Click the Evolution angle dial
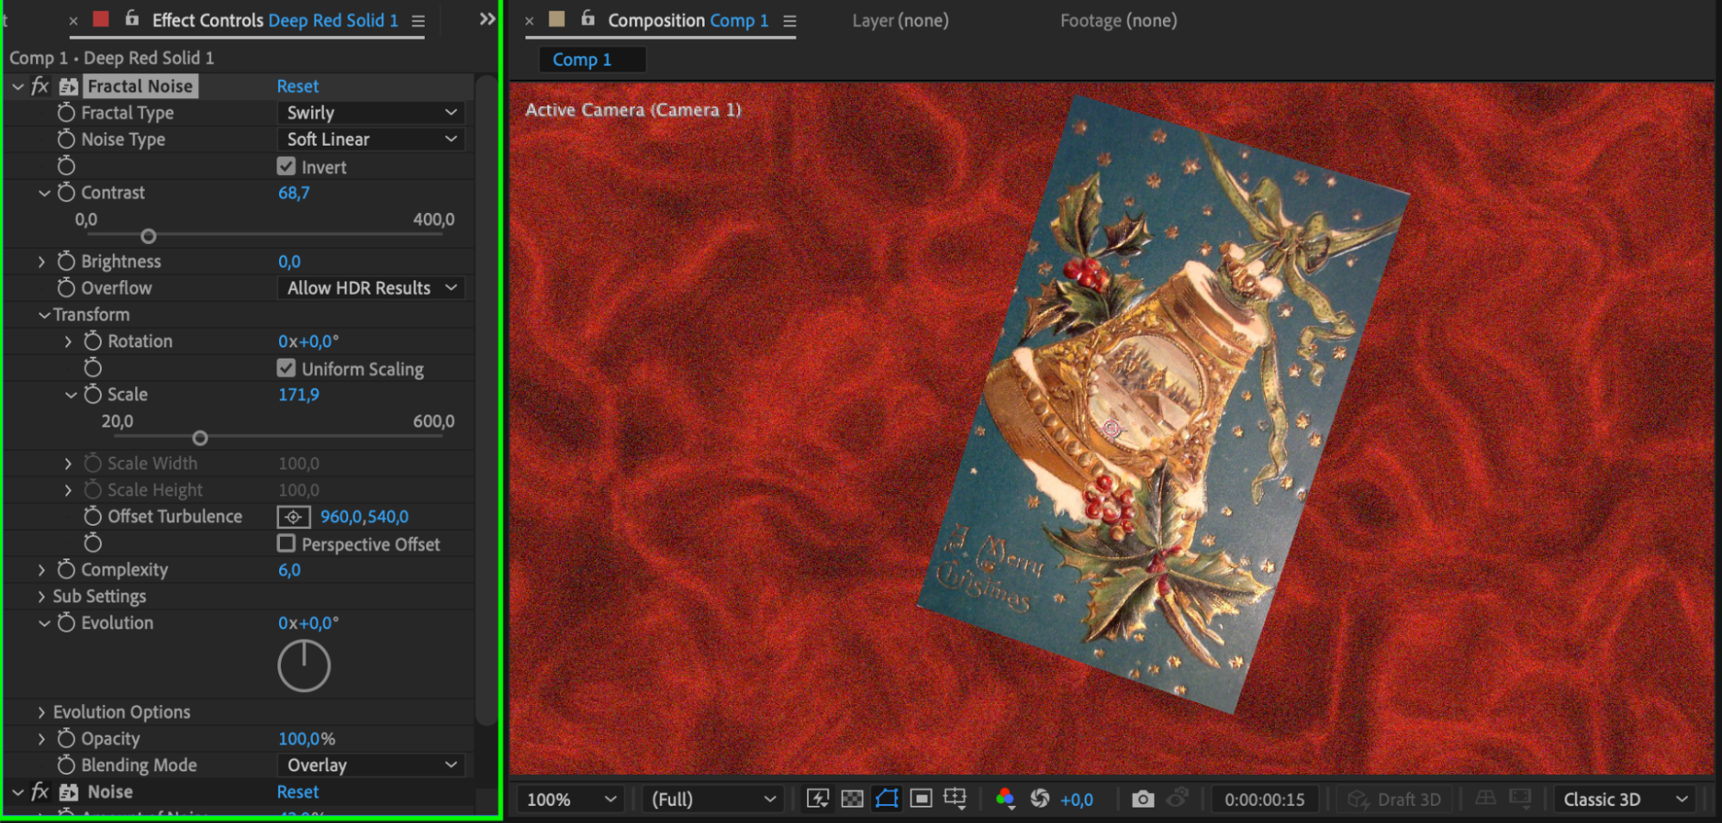This screenshot has height=823, width=1722. pos(304,665)
